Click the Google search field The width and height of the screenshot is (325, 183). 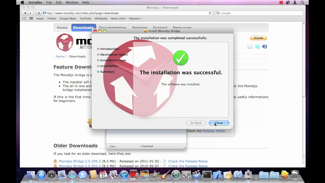coord(260,13)
